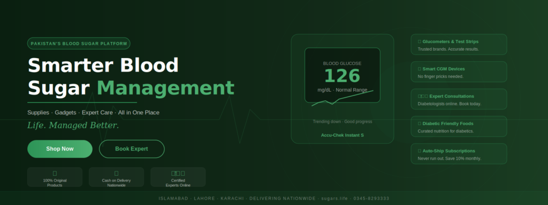This screenshot has height=205, width=548.
Task: Click the Smarter Blood Sugar Management headline
Action: coord(131,76)
